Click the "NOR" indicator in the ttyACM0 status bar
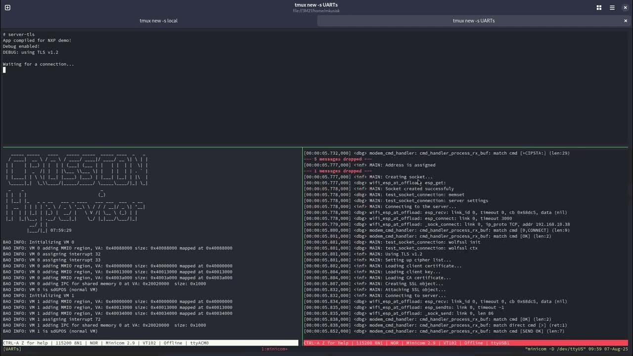The image size is (633, 356). [93, 343]
